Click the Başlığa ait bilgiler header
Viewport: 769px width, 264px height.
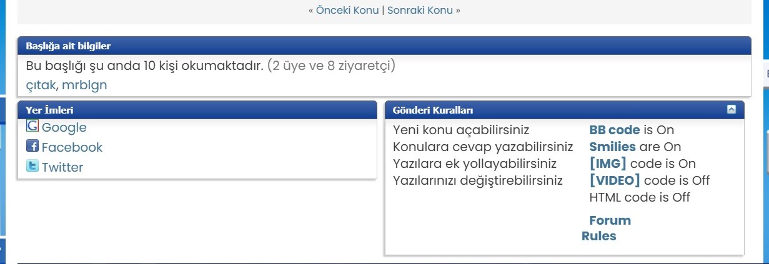click(68, 46)
